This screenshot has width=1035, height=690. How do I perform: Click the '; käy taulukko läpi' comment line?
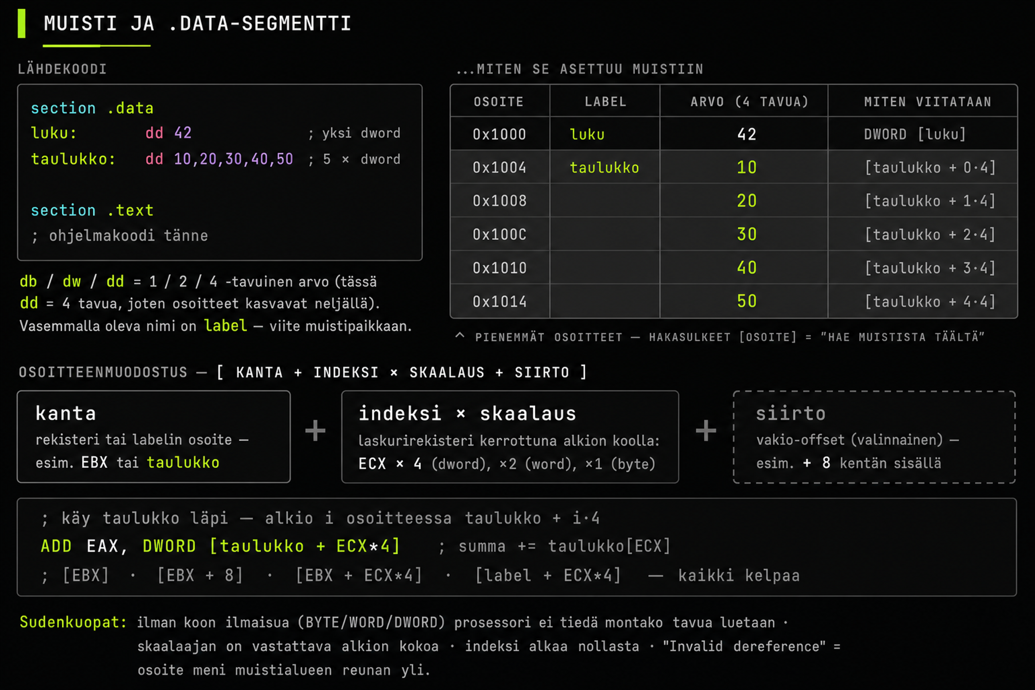coord(320,518)
